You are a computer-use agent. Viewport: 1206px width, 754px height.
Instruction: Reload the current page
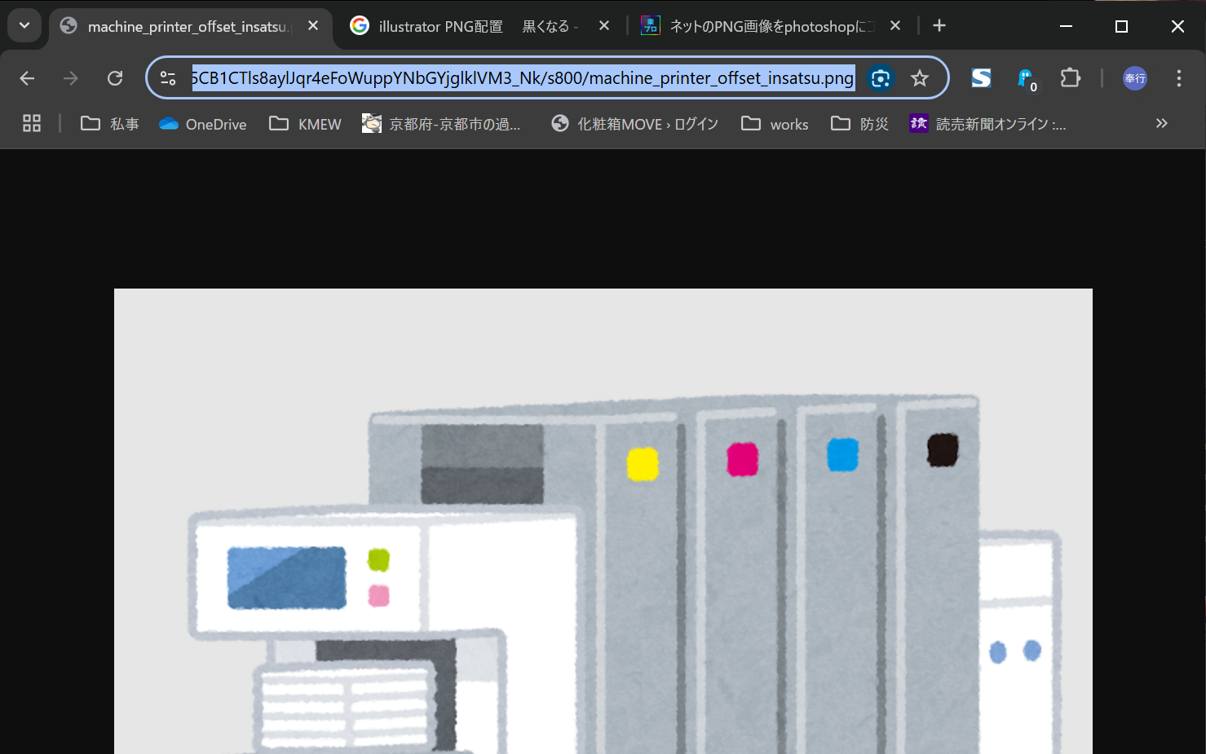115,78
